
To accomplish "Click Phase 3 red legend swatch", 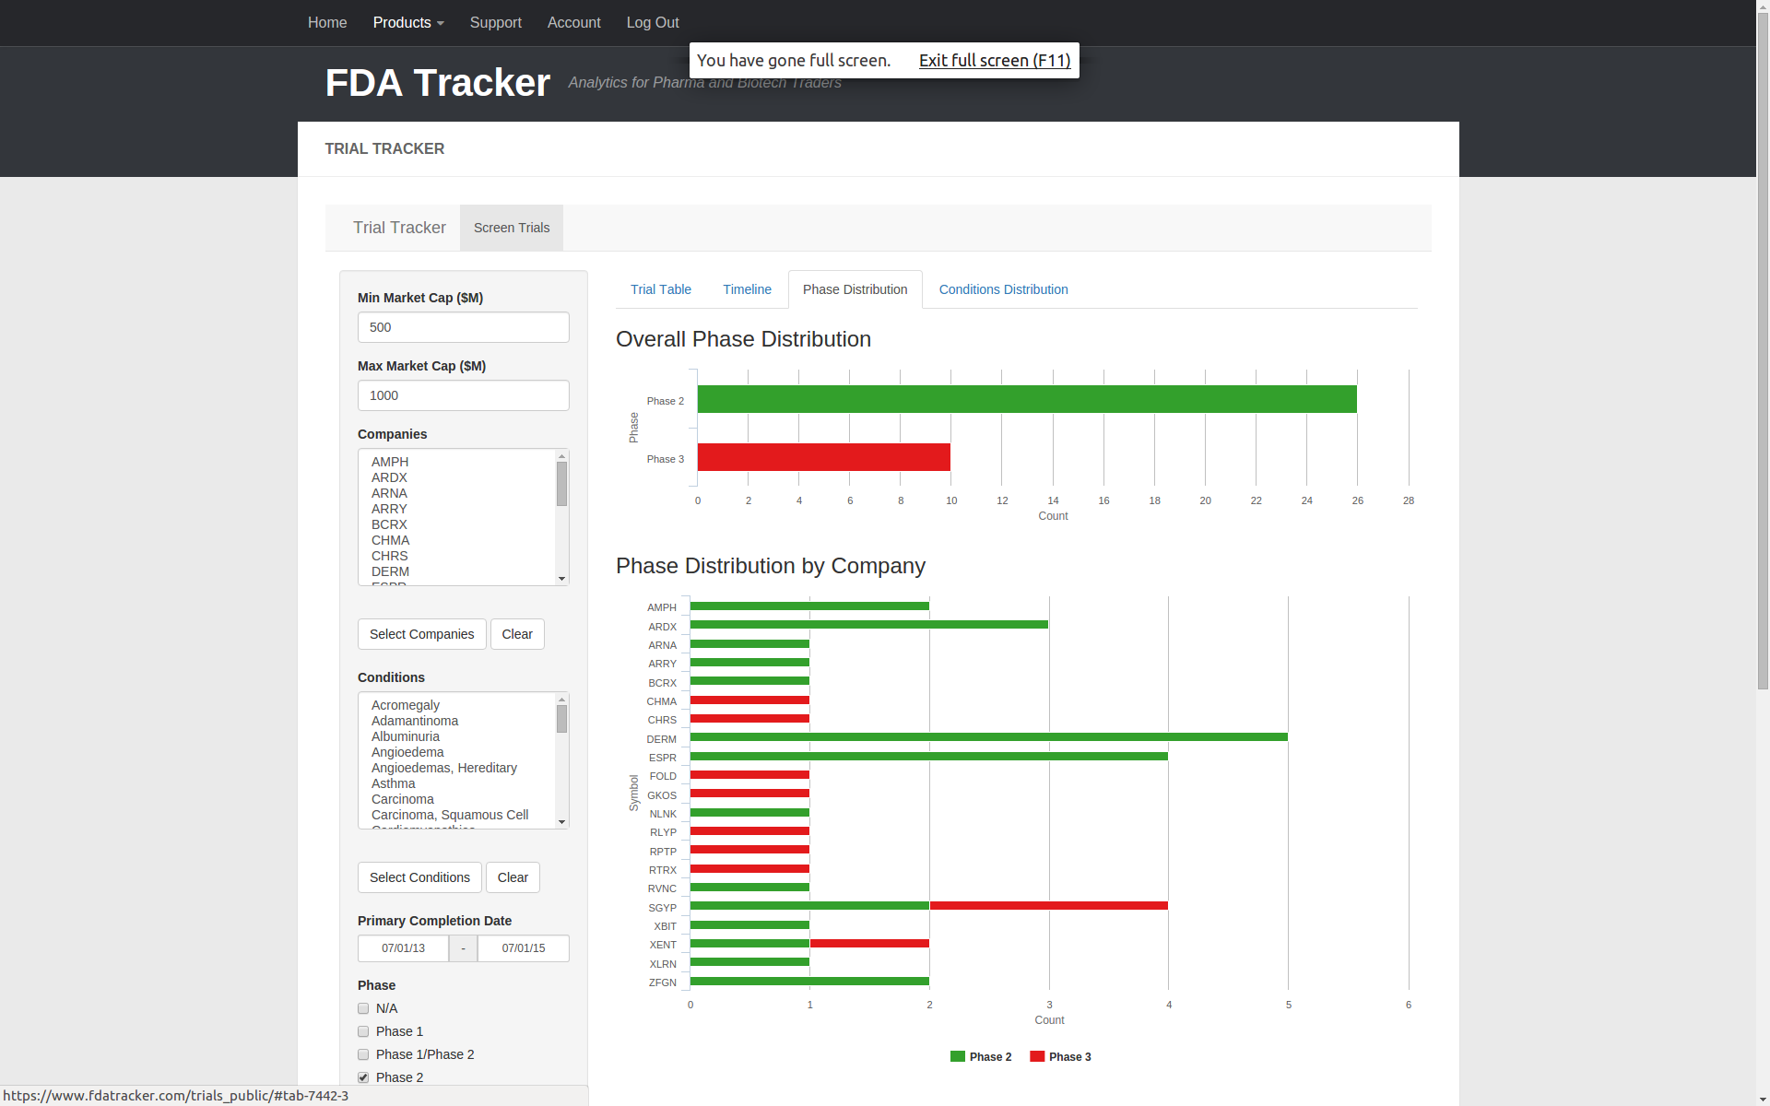I will pyautogui.click(x=1037, y=1056).
